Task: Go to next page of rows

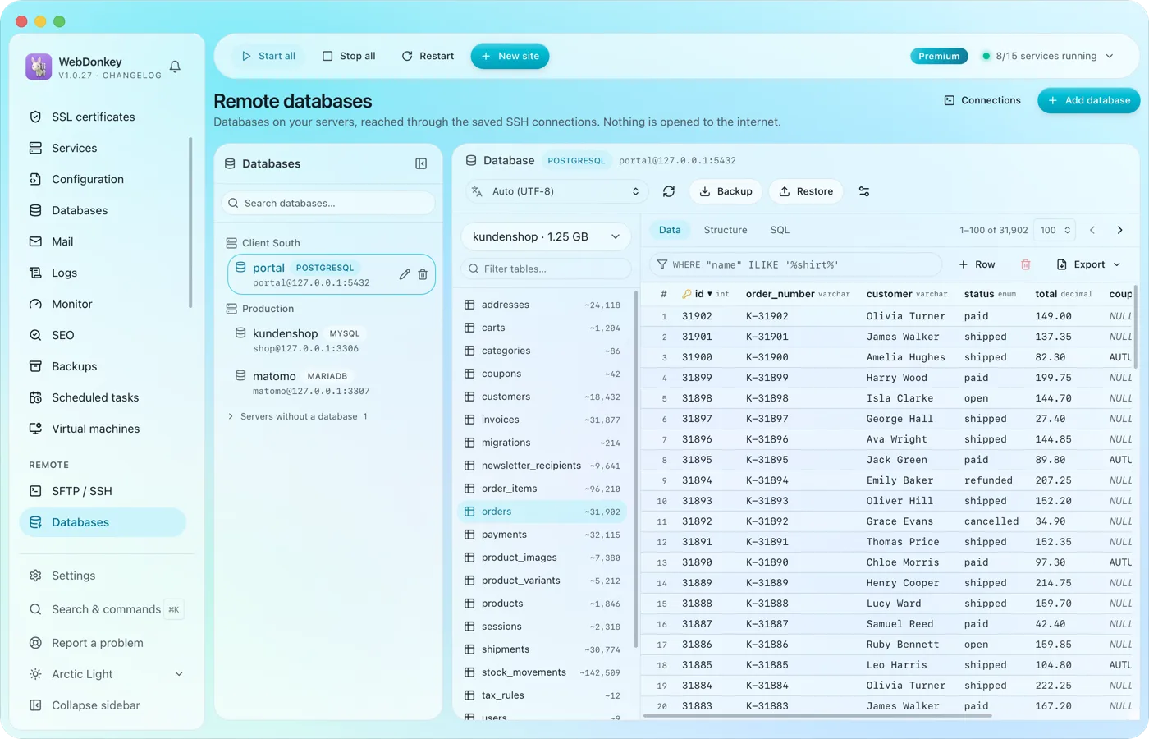Action: pos(1120,230)
